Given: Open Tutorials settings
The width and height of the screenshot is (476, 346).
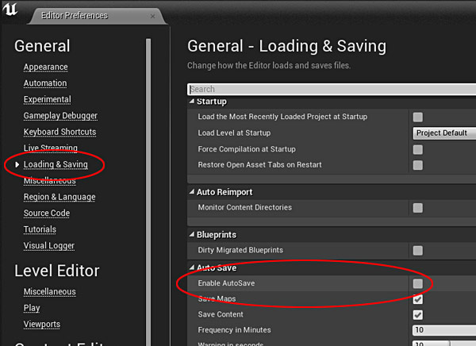Looking at the screenshot, I should tap(40, 229).
